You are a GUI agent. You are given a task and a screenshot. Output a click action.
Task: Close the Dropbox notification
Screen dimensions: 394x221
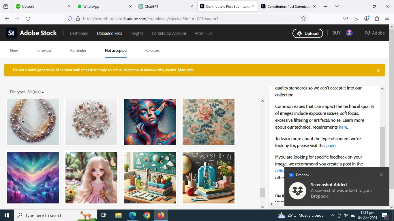click(381, 175)
